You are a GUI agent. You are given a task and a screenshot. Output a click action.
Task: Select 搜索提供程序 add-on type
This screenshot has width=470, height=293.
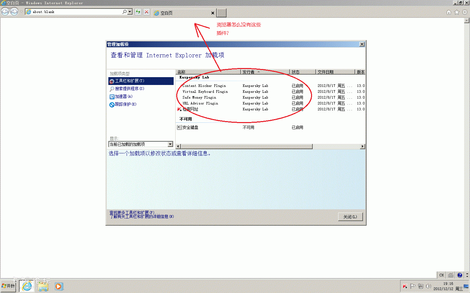(141, 89)
